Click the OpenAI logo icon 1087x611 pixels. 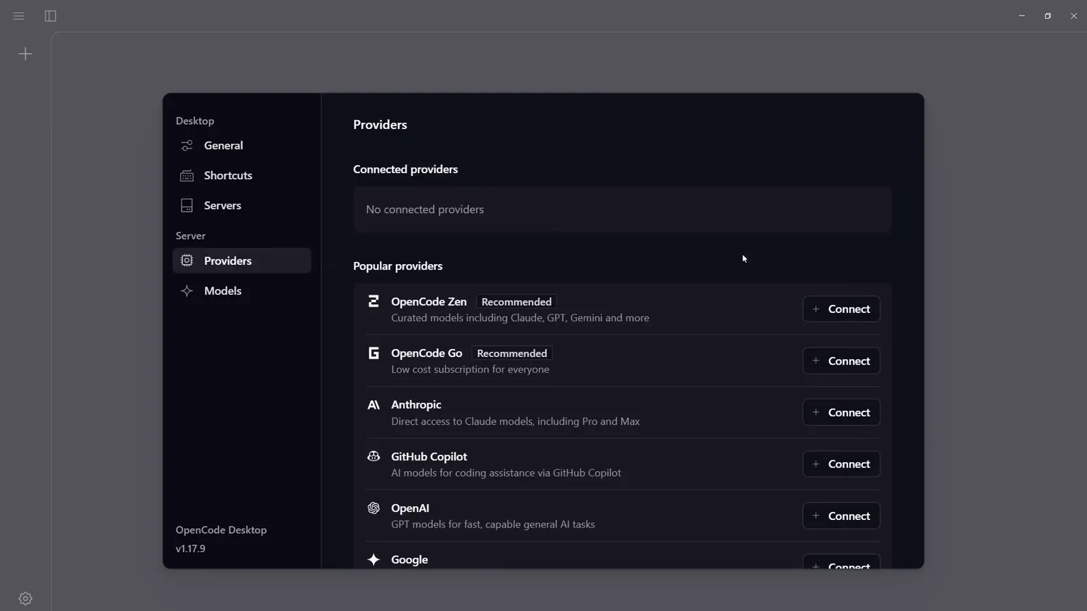coord(374,508)
